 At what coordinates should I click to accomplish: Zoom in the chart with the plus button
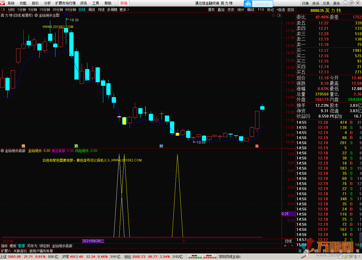[x=285, y=246]
